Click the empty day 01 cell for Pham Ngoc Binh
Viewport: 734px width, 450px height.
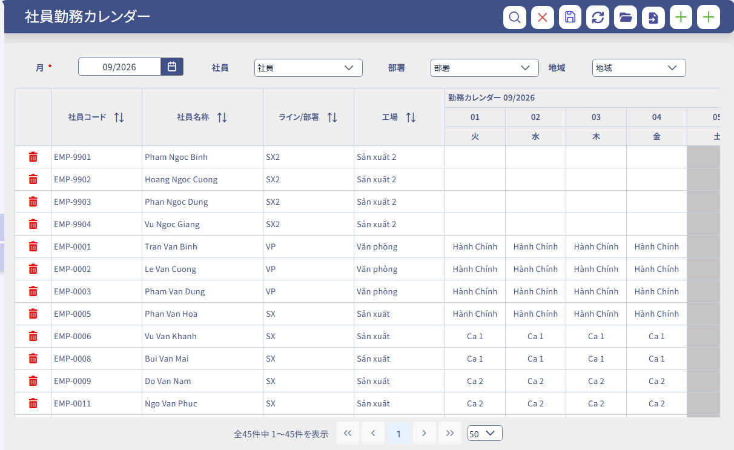(475, 157)
